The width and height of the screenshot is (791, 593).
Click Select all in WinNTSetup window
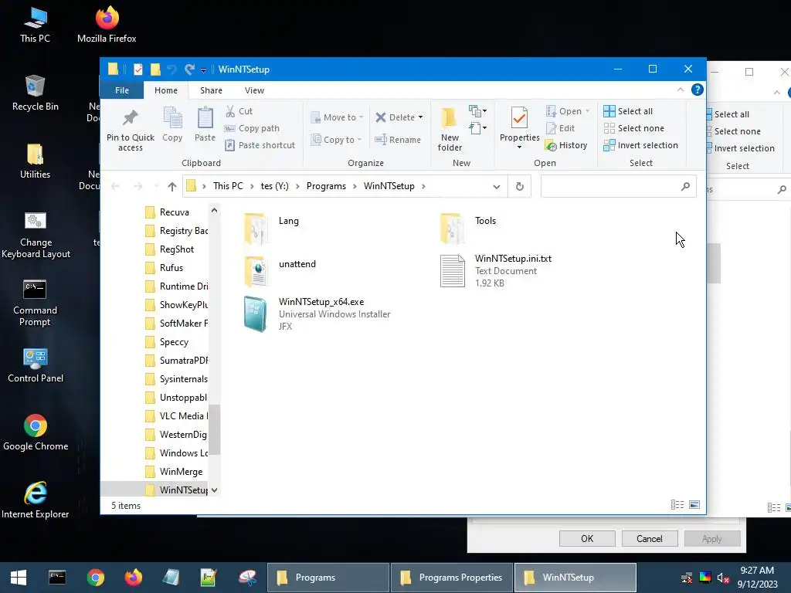628,111
